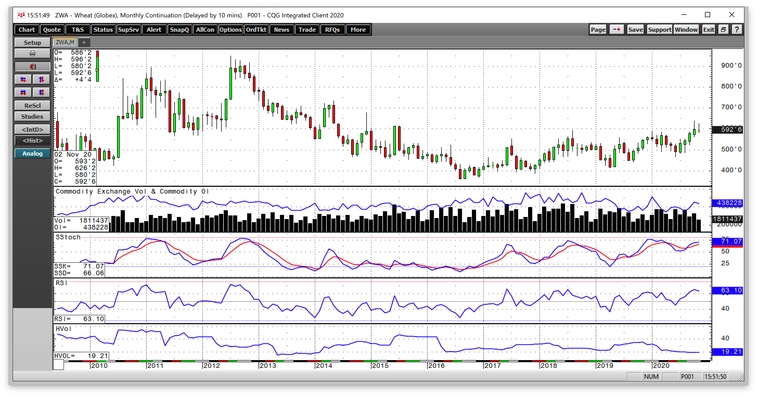Click the restore windows icon in toolbar
Image resolution: width=757 pixels, height=396 pixels.
(723, 29)
